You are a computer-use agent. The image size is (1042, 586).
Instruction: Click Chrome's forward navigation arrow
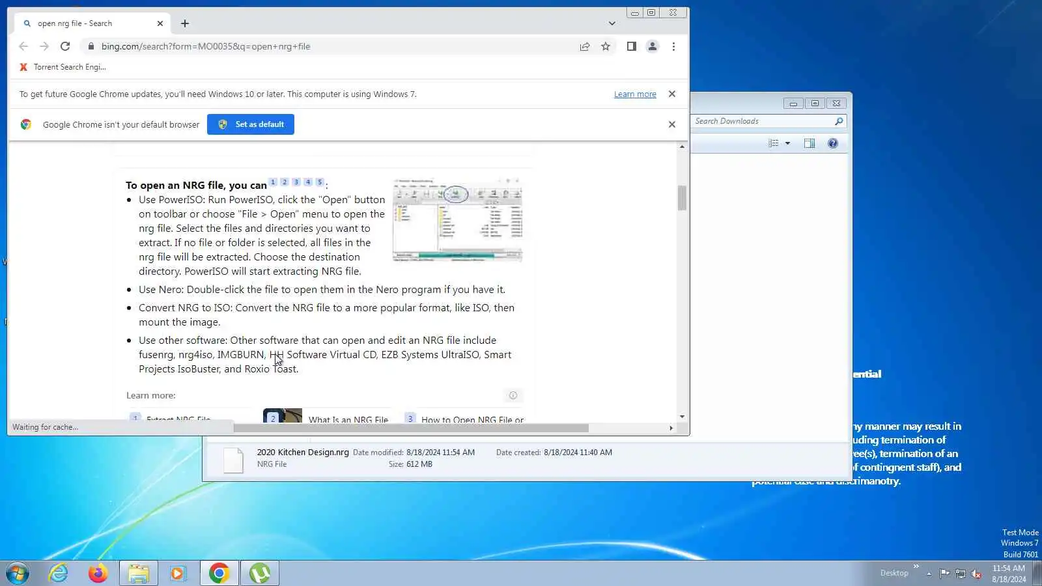(x=44, y=46)
